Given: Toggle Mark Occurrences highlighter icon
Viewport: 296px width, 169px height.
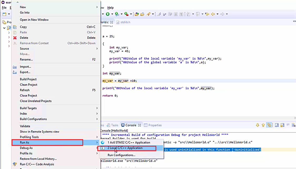Looking at the screenshot, I should [159, 14].
